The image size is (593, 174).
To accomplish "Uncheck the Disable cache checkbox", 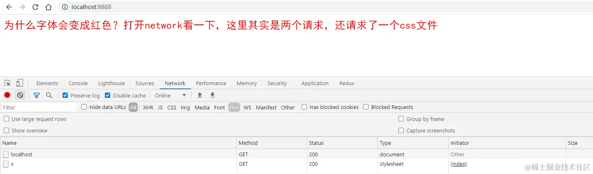I will tap(108, 95).
